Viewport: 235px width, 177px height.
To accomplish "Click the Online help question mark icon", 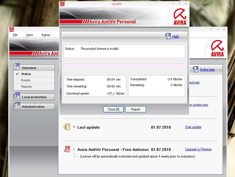I will [x=195, y=69].
